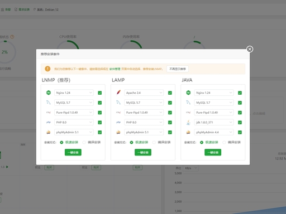Click the MySQL dolphin icon in LAMP column

pos(118,103)
